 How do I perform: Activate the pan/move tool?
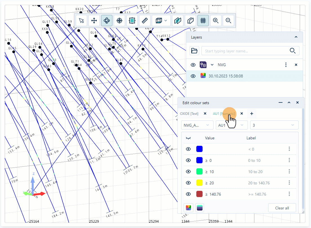(x=94, y=20)
